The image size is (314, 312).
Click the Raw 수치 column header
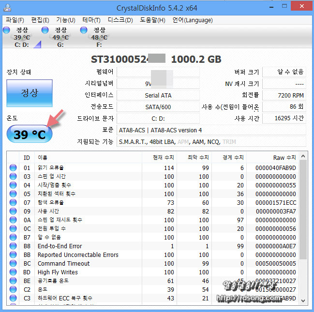pyautogui.click(x=284, y=157)
